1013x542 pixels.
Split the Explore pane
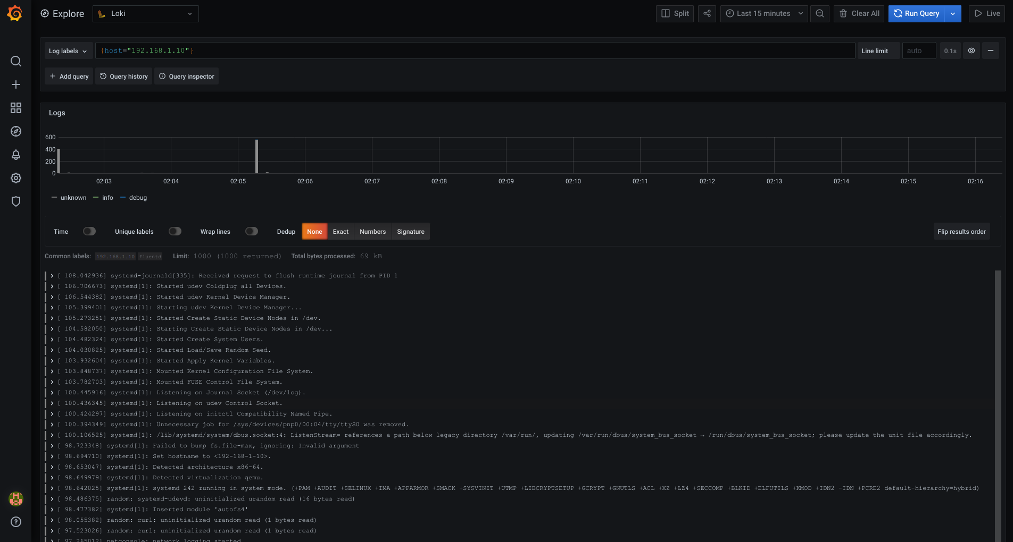(675, 14)
